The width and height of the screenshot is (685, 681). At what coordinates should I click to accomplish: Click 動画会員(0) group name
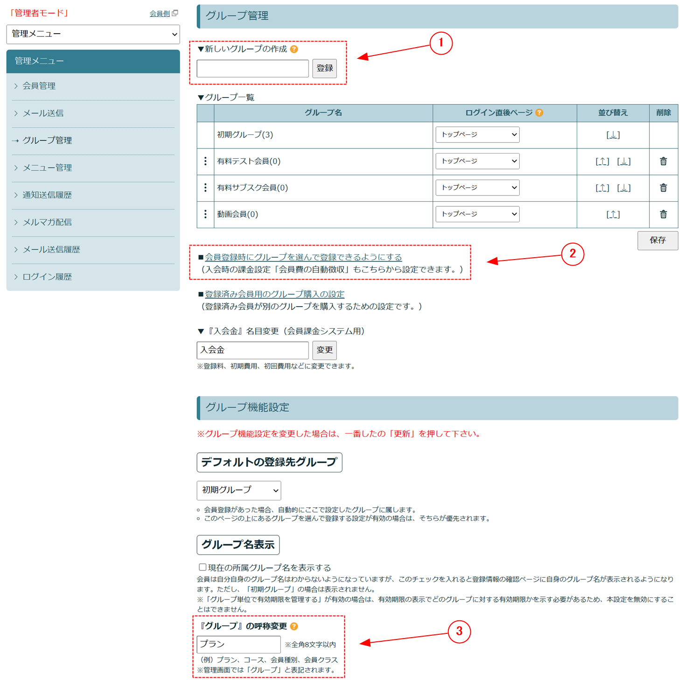(x=238, y=214)
